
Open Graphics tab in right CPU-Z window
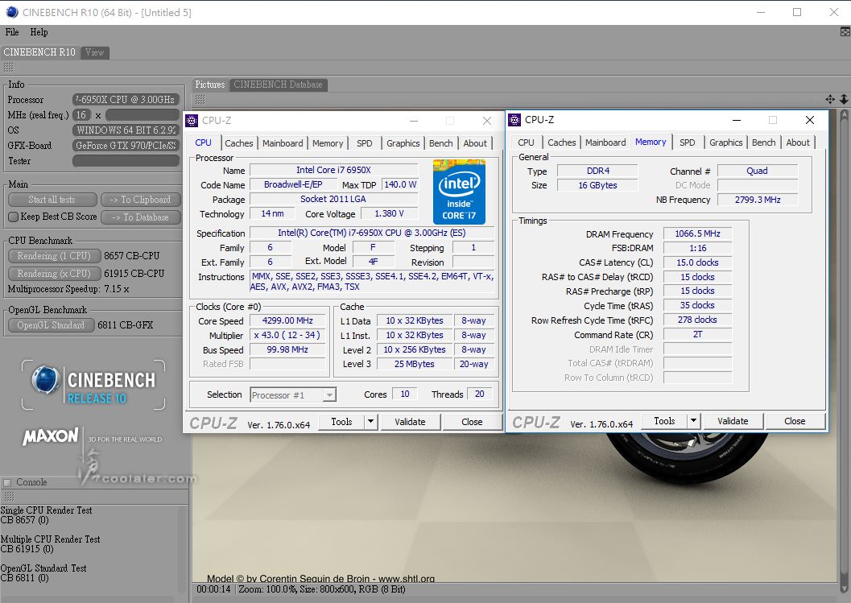point(725,142)
